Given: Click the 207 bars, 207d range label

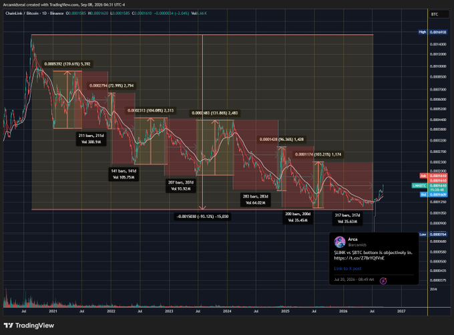Looking at the screenshot, I should point(181,186).
